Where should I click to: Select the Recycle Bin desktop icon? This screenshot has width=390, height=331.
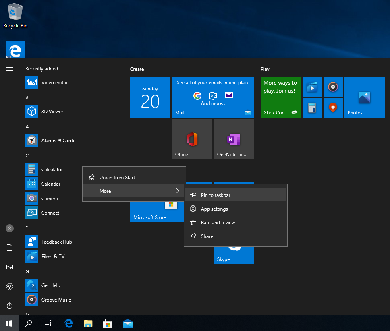[15, 16]
